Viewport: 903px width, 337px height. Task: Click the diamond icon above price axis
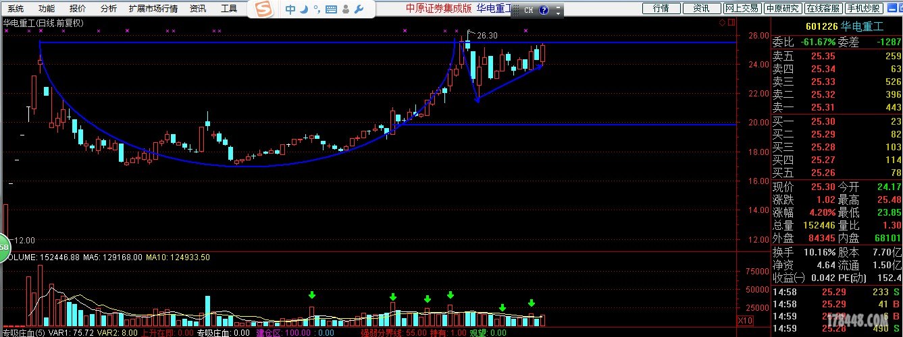point(722,22)
